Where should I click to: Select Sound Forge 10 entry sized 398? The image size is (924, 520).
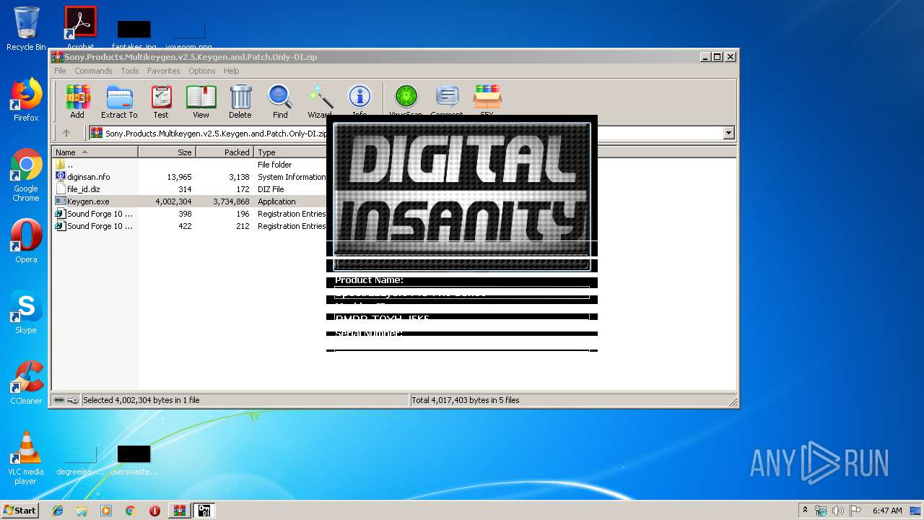[189, 214]
